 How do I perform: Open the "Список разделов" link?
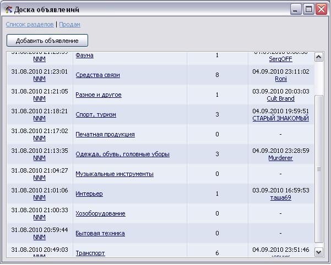30,25
